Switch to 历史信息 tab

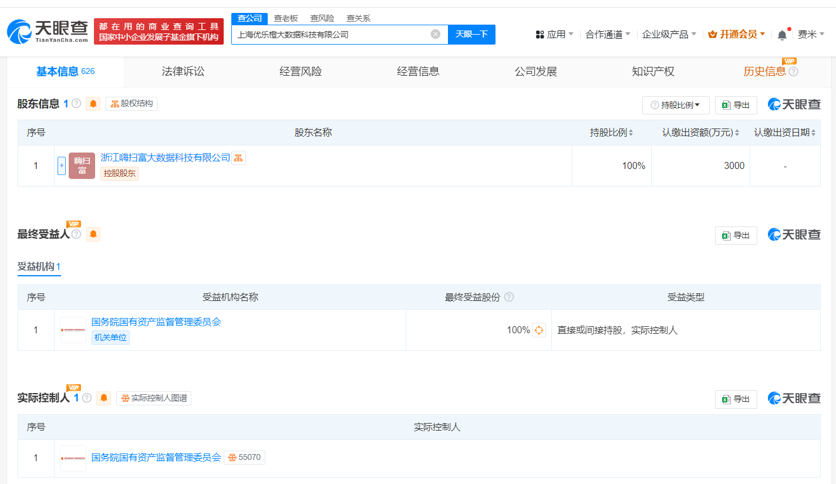[764, 72]
